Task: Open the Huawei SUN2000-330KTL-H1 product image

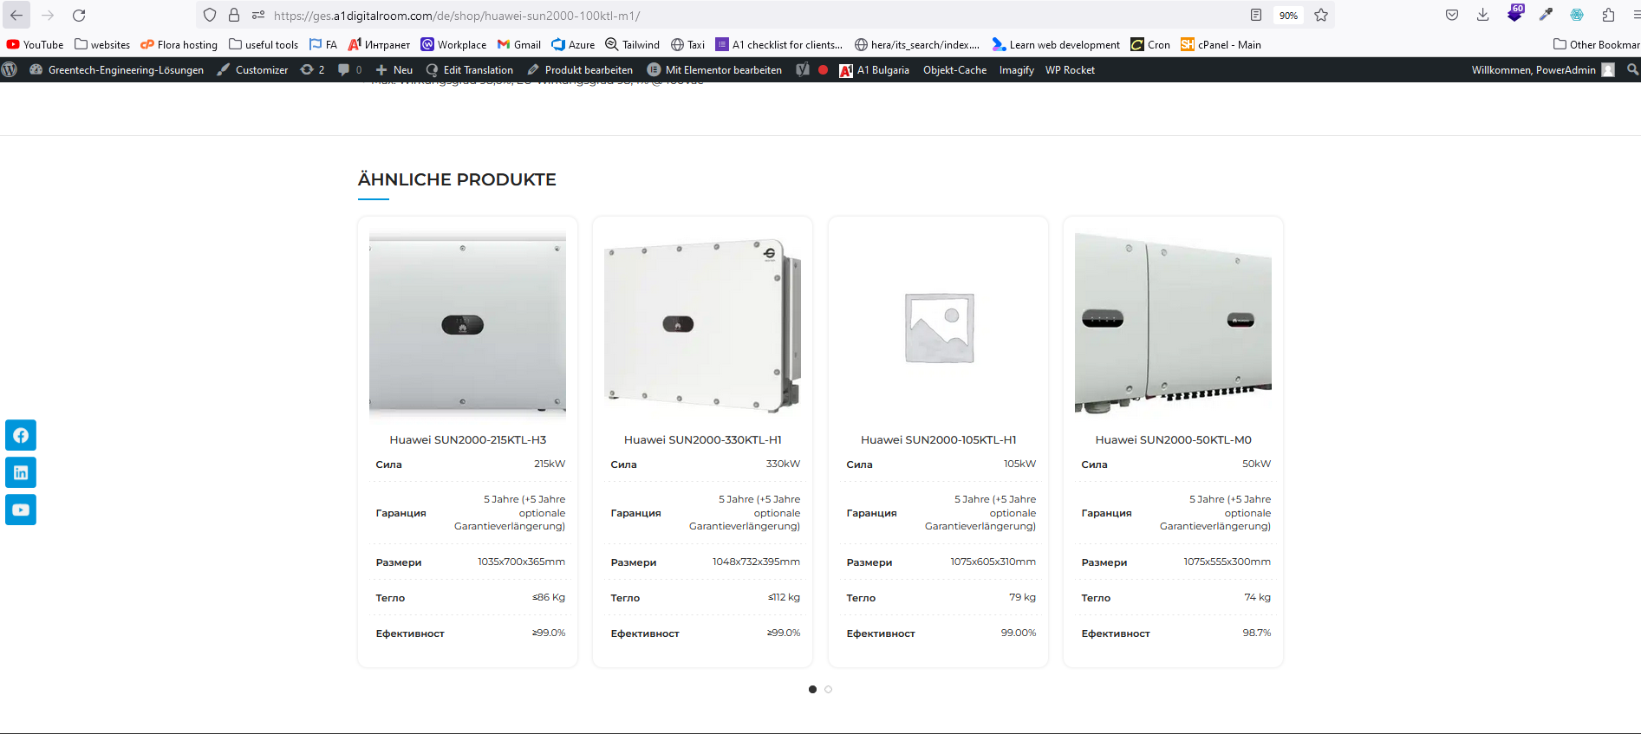Action: click(702, 324)
